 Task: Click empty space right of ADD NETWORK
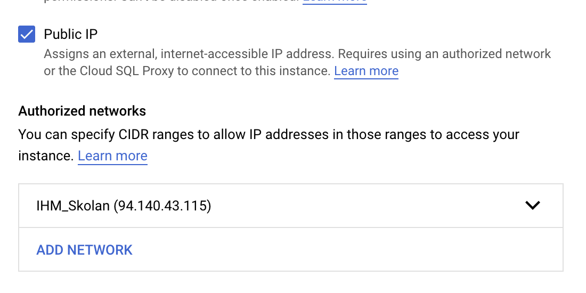pyautogui.click(x=346, y=250)
